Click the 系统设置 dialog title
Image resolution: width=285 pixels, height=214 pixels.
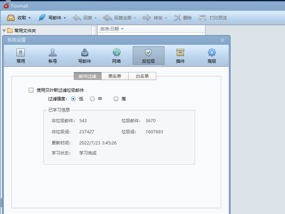pos(16,40)
